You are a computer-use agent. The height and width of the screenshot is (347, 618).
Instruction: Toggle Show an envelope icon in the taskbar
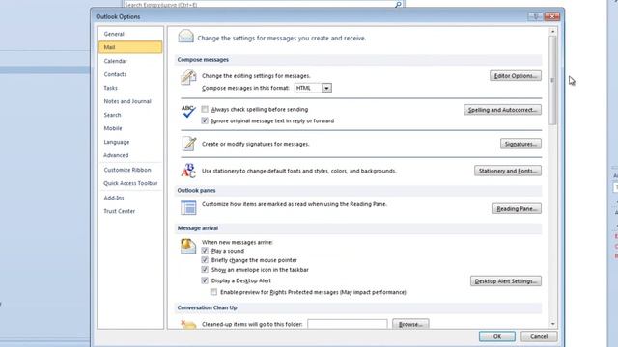pos(205,270)
